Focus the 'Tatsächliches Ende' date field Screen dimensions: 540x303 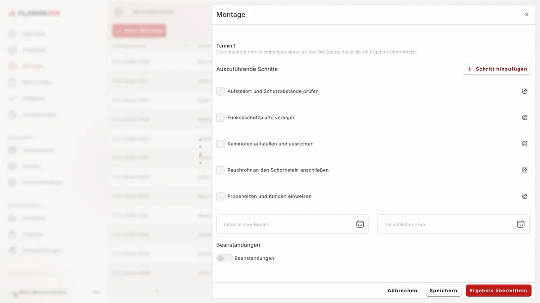point(453,224)
